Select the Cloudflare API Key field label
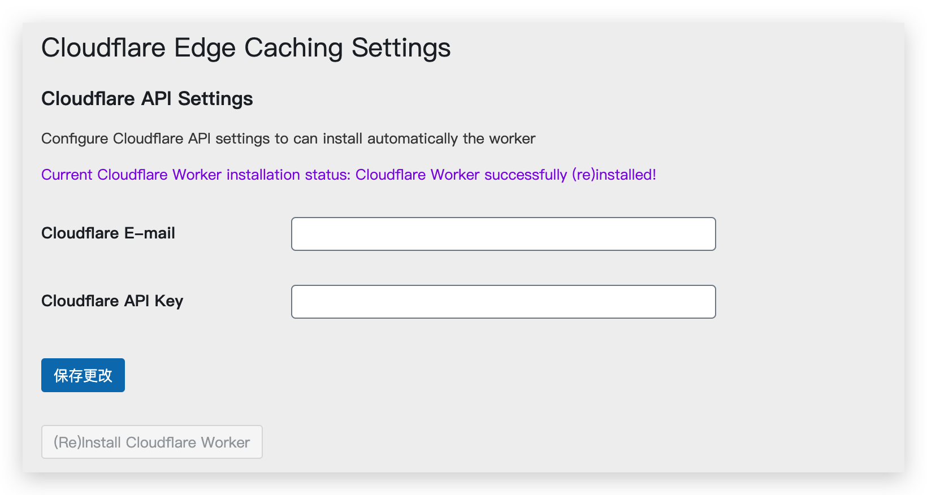This screenshot has height=495, width=927. (112, 301)
